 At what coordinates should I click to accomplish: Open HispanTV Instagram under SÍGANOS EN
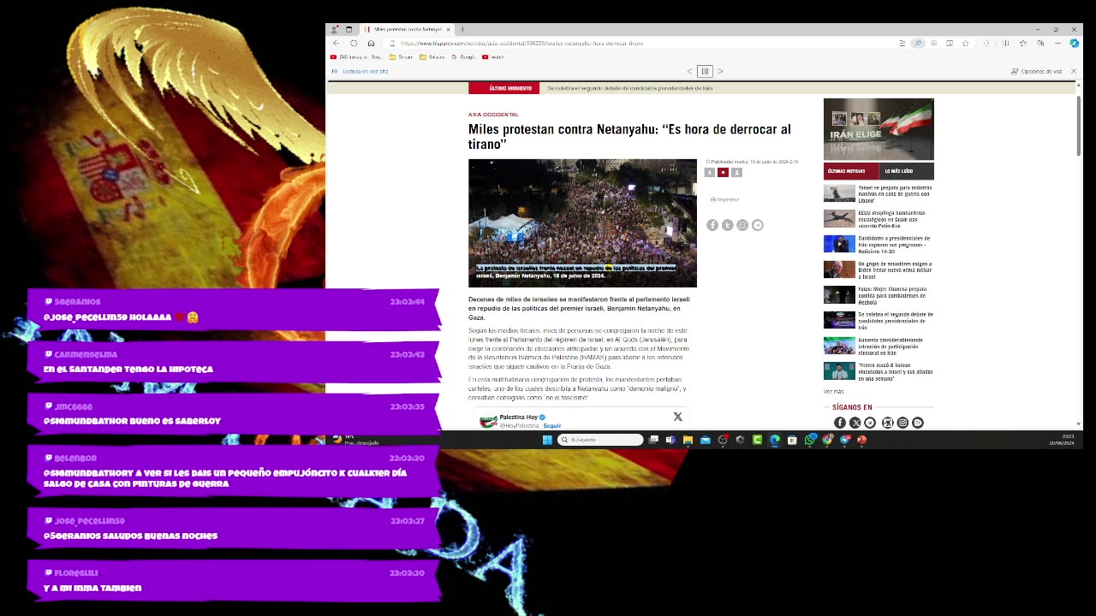tap(902, 423)
